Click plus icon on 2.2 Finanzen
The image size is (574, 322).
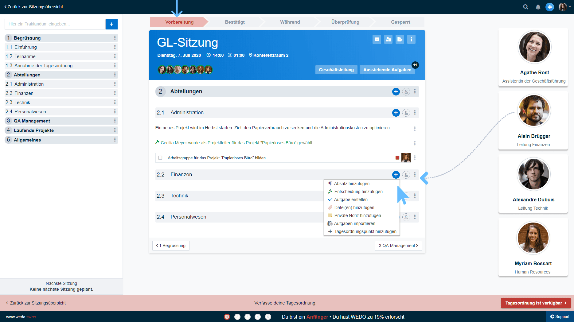pos(396,175)
